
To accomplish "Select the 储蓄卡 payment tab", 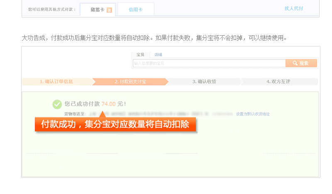I will [98, 10].
